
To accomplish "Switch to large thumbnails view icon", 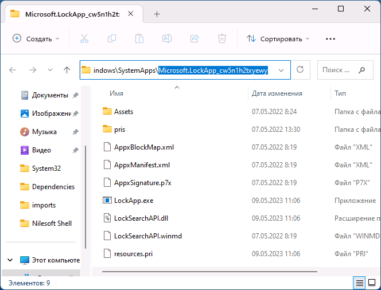I will pos(372,283).
